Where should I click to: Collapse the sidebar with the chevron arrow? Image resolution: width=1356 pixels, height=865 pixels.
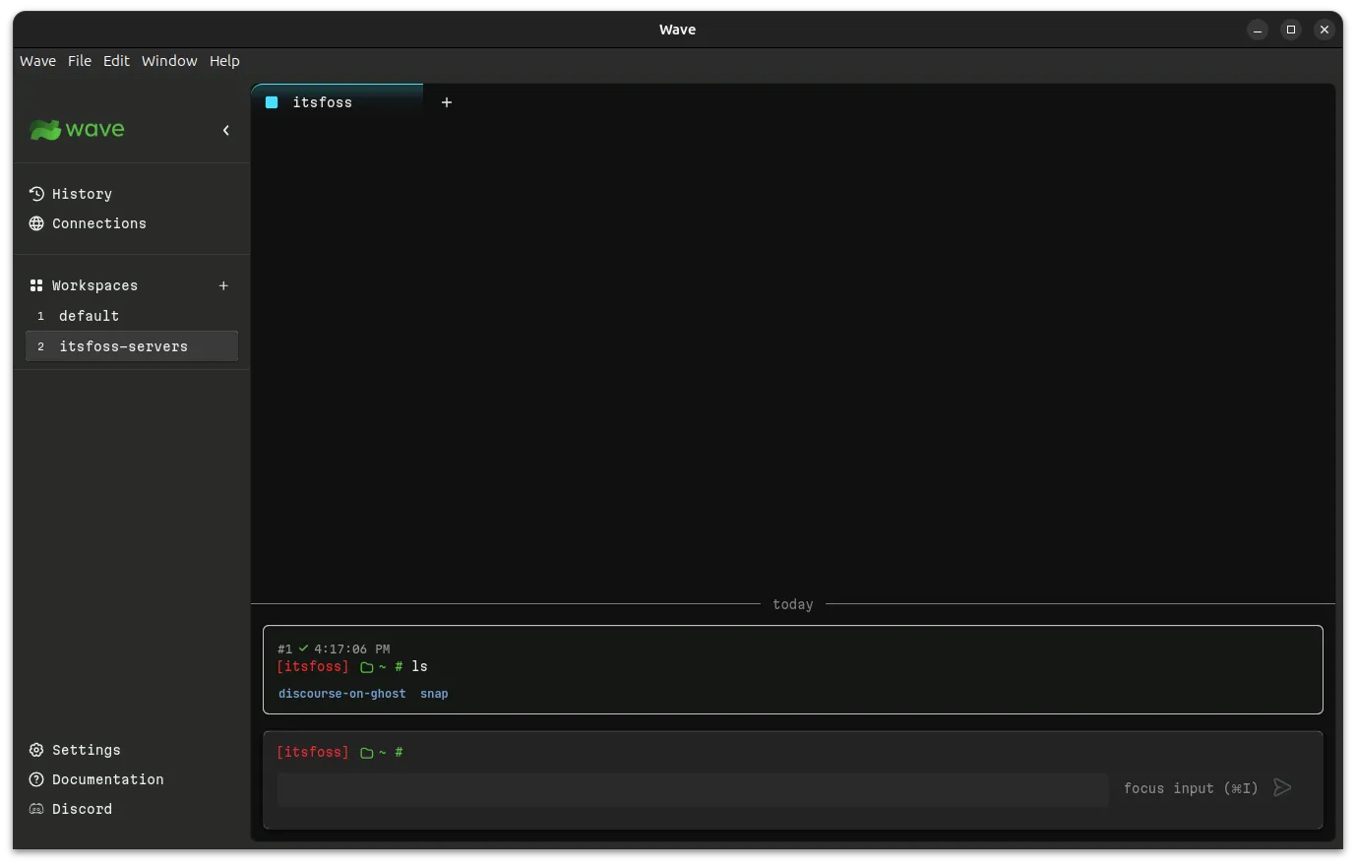[226, 130]
